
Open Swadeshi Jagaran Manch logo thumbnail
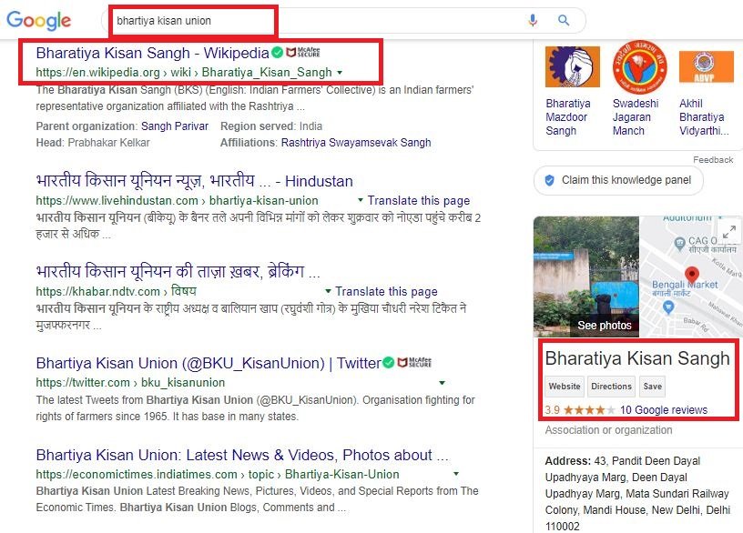click(638, 66)
